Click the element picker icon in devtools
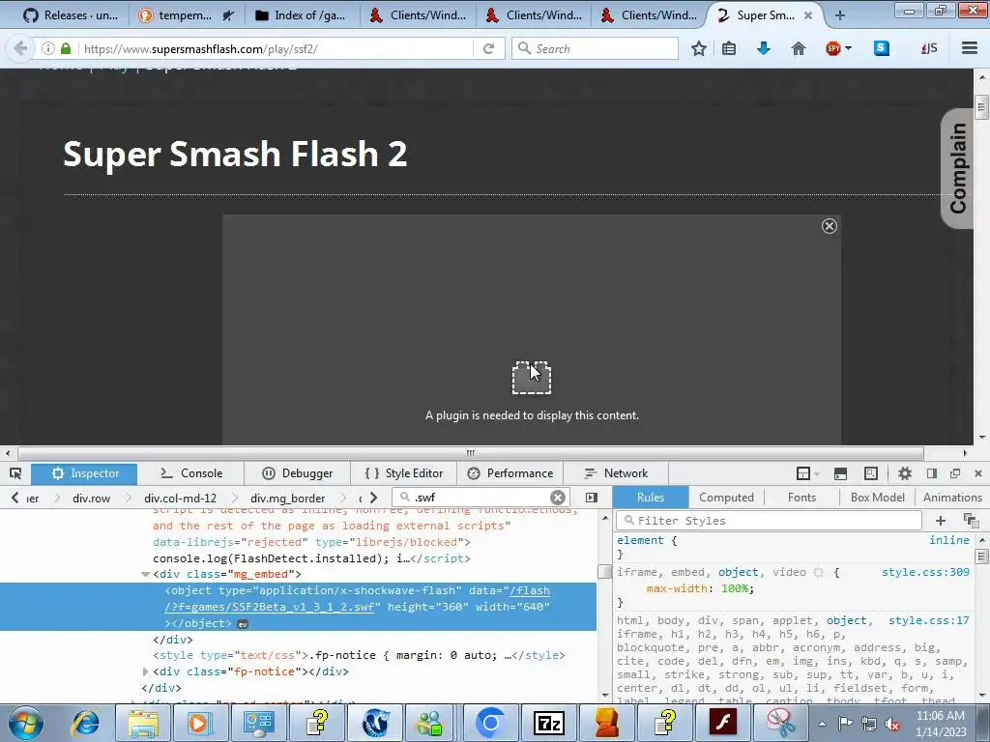The height and width of the screenshot is (742, 990). (15, 473)
